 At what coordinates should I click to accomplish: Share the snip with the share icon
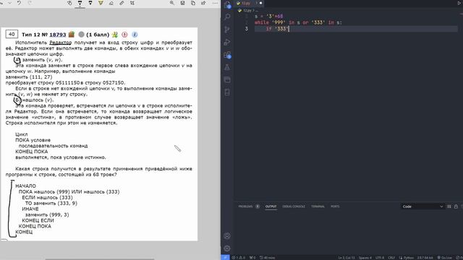coord(203,3)
